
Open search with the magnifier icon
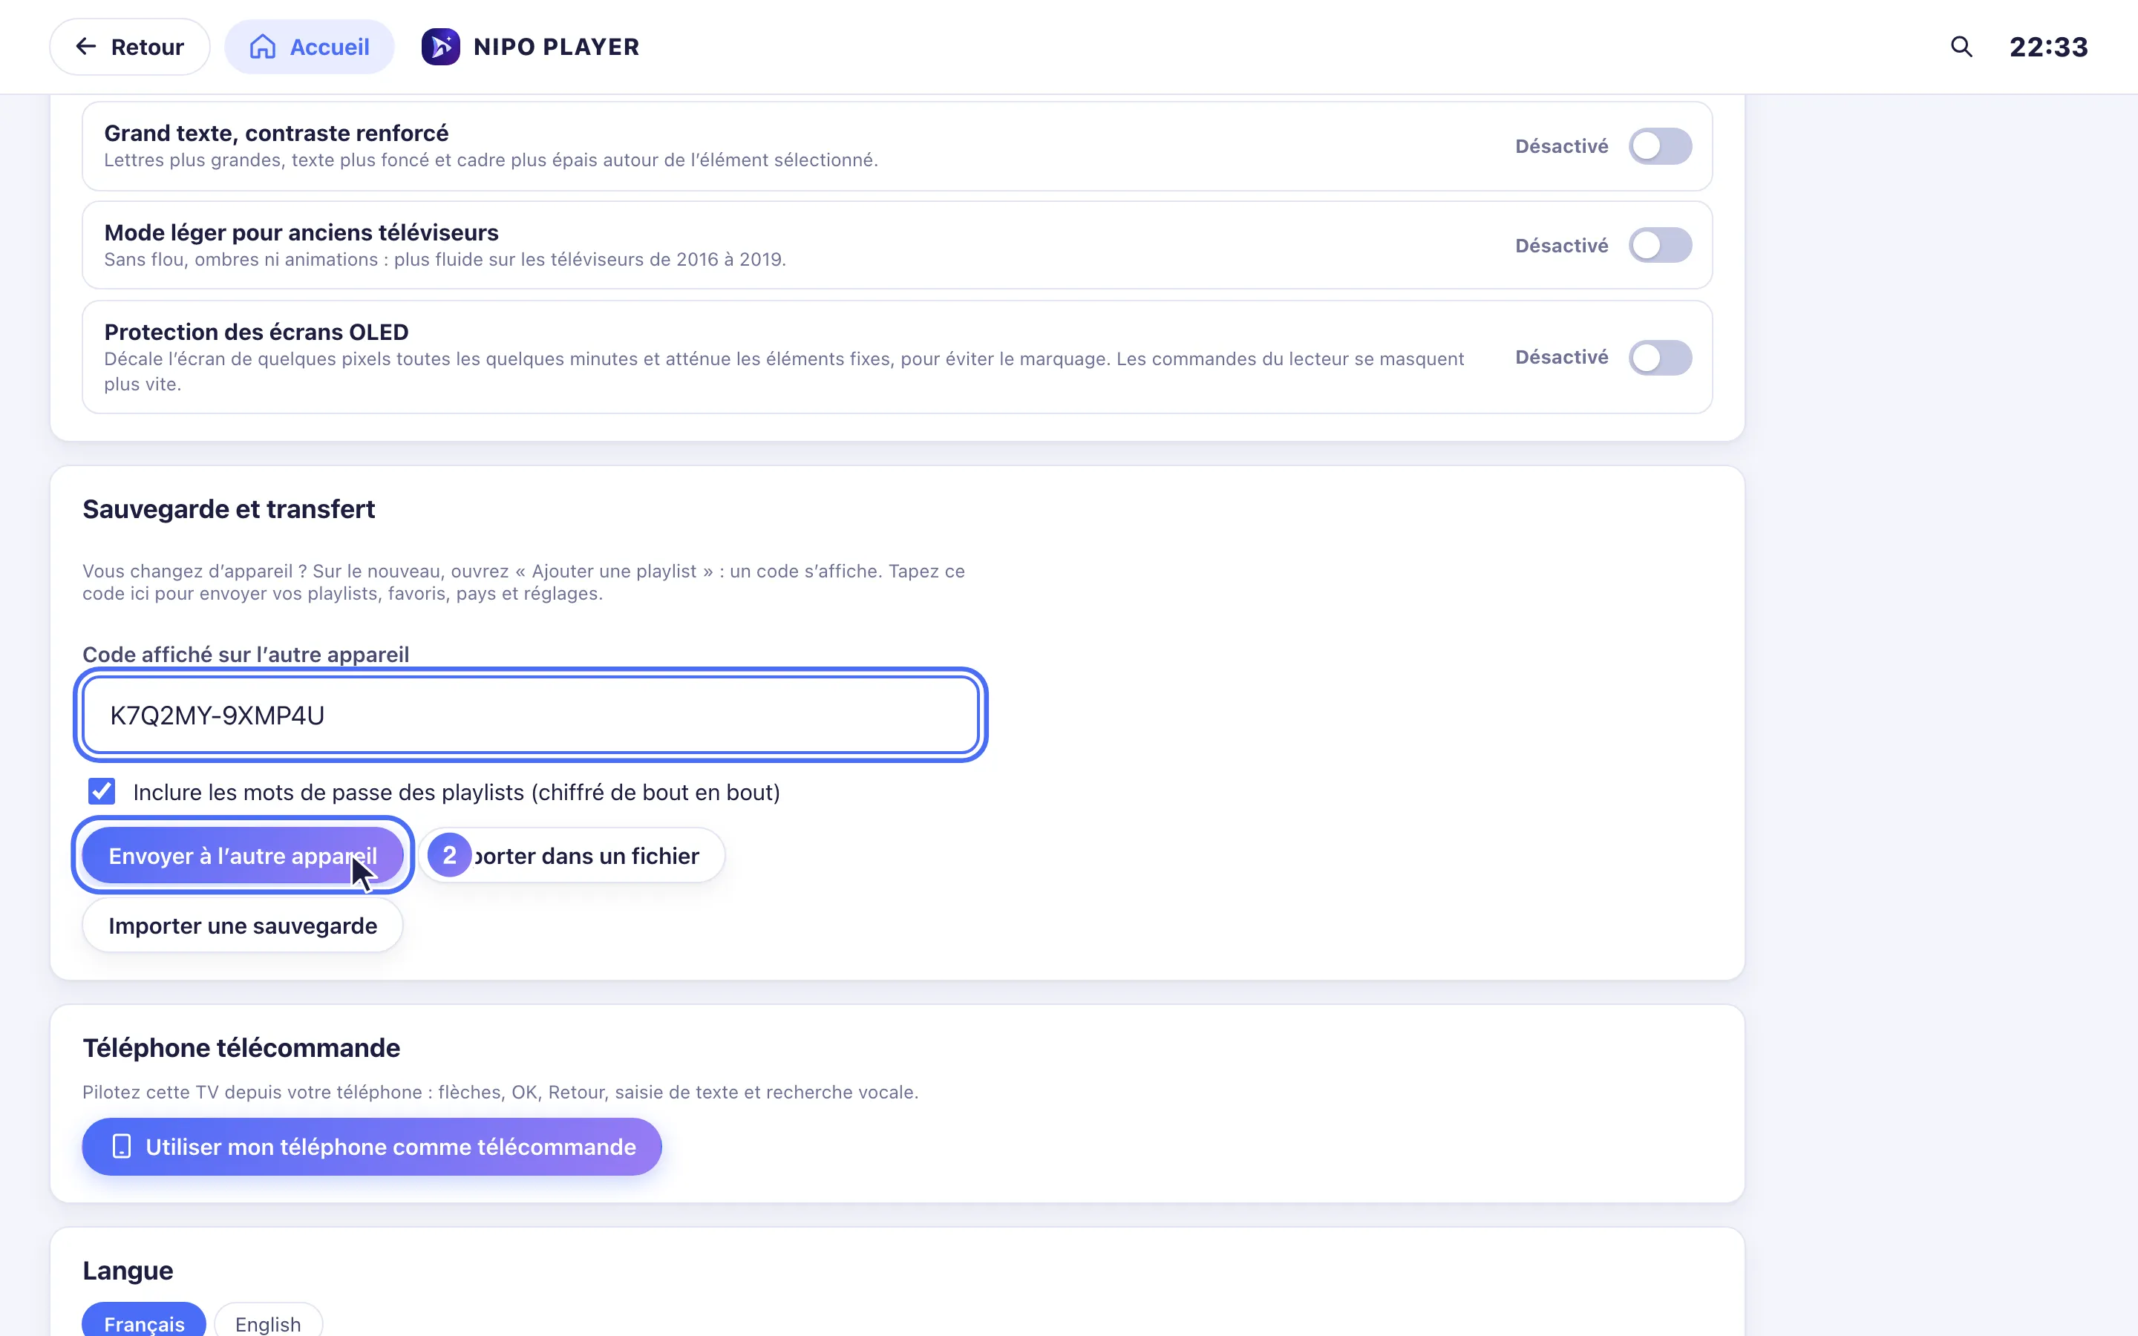pyautogui.click(x=1961, y=47)
